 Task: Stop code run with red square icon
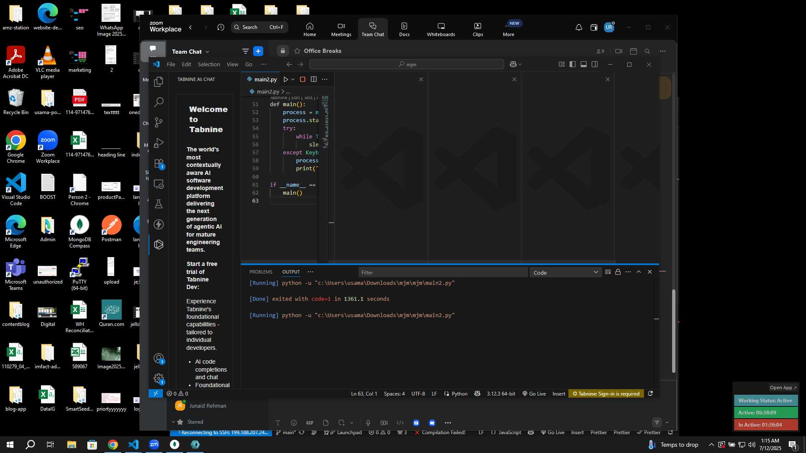tap(303, 79)
